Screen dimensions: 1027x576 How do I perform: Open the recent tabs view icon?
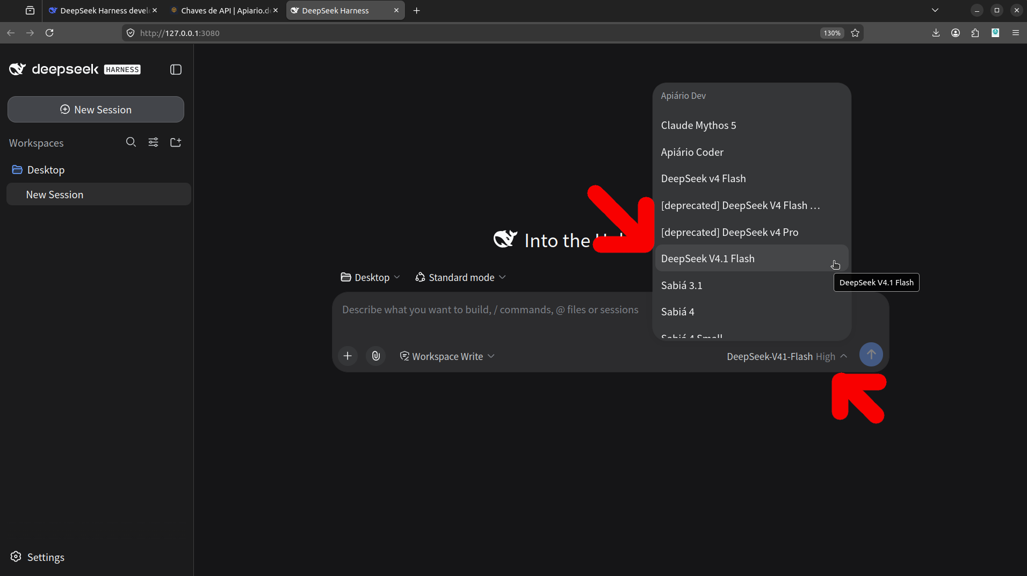click(x=30, y=10)
